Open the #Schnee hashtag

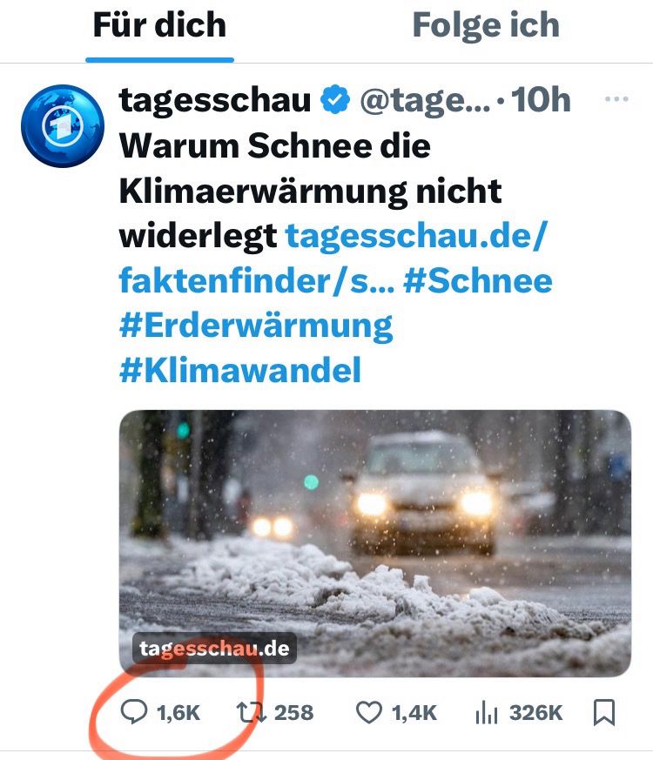click(x=477, y=281)
